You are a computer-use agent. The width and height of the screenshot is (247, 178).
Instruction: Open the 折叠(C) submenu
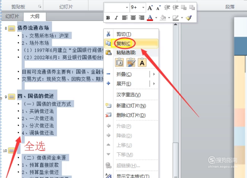click(x=131, y=74)
